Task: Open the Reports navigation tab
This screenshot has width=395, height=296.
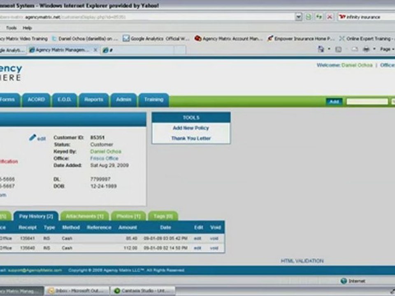Action: pyautogui.click(x=94, y=99)
